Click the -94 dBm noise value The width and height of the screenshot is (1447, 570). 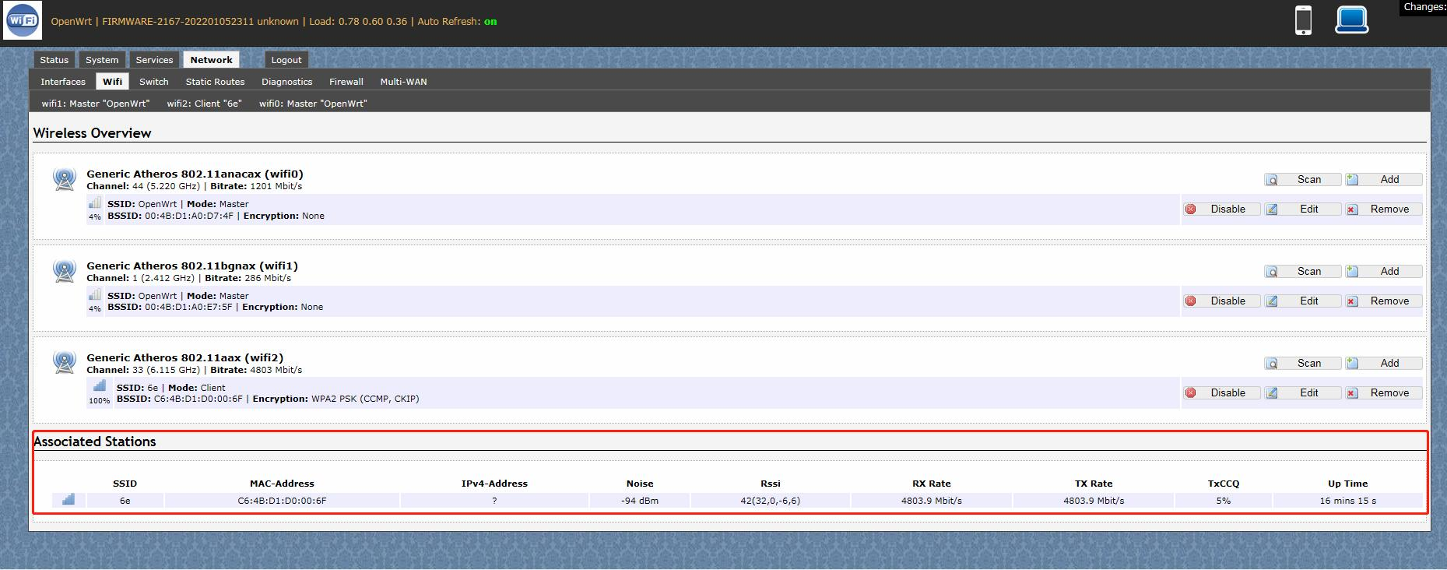coord(640,501)
